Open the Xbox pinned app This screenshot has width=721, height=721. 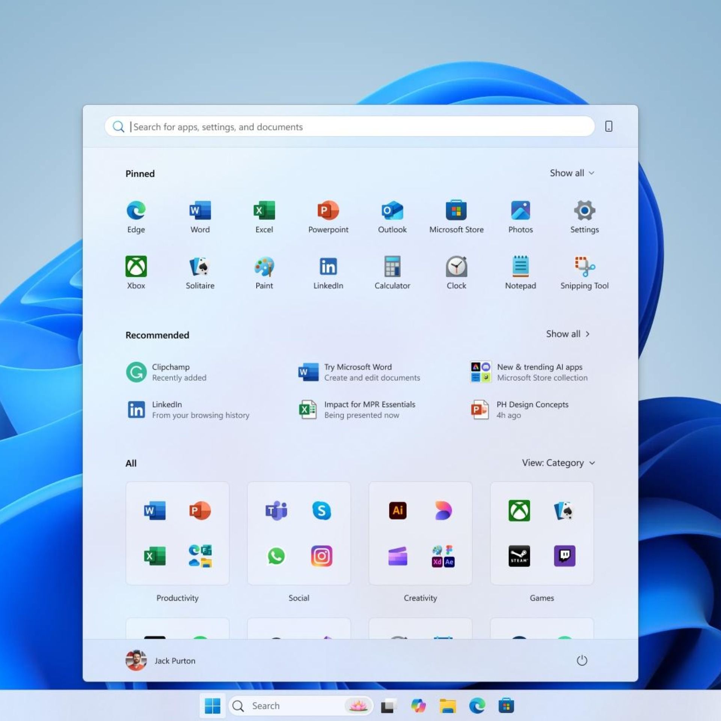tap(136, 267)
